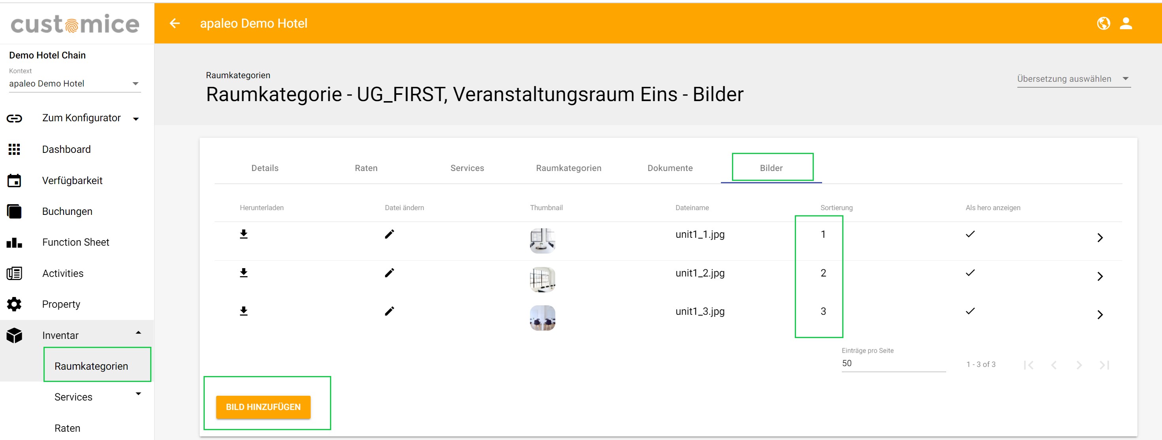This screenshot has width=1162, height=440.
Task: Click the customice logo
Action: (75, 24)
